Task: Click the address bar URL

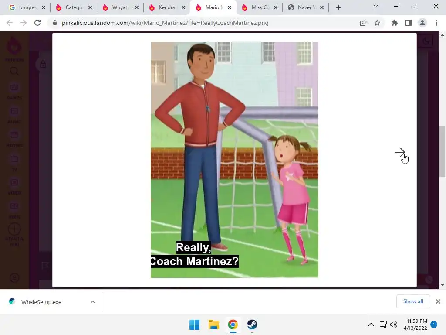Action: (x=165, y=23)
